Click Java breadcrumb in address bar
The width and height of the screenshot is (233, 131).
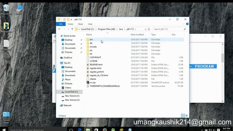[x=121, y=29]
